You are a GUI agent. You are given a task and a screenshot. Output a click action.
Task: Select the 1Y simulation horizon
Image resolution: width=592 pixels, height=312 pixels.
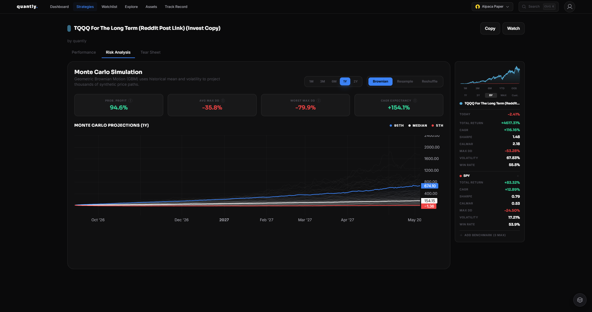tap(345, 82)
